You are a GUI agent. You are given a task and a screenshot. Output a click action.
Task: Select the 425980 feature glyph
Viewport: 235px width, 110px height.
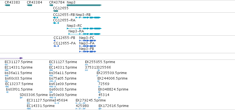(x=81, y=109)
